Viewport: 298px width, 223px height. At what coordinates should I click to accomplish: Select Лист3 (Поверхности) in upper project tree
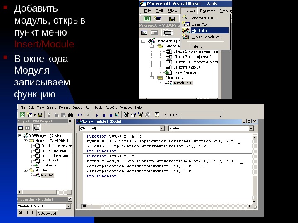(196, 62)
